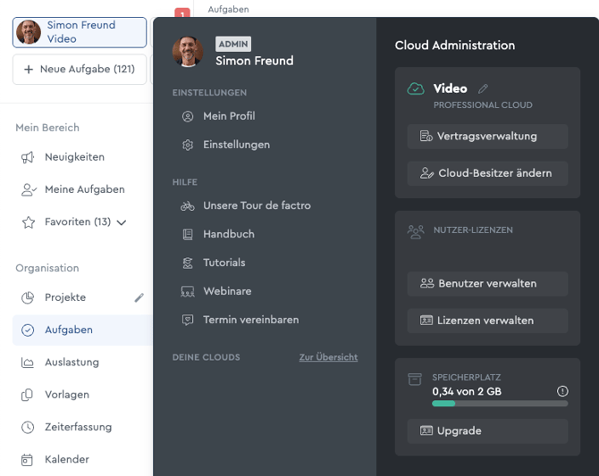This screenshot has width=599, height=476.
Task: Click the Kalender calendar icon
Action: 27,460
